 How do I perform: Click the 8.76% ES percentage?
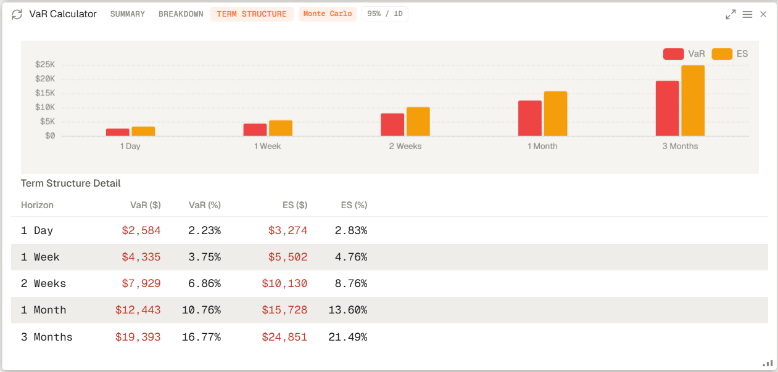[351, 283]
